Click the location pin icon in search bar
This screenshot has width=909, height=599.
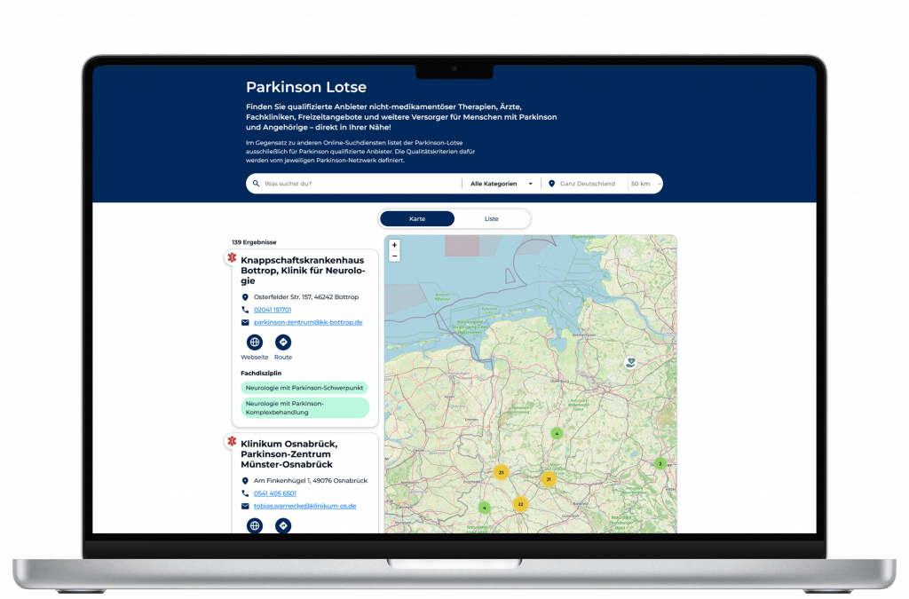pyautogui.click(x=552, y=184)
